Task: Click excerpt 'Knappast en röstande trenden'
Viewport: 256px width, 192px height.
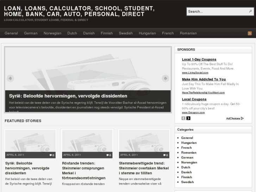Action: (83, 184)
